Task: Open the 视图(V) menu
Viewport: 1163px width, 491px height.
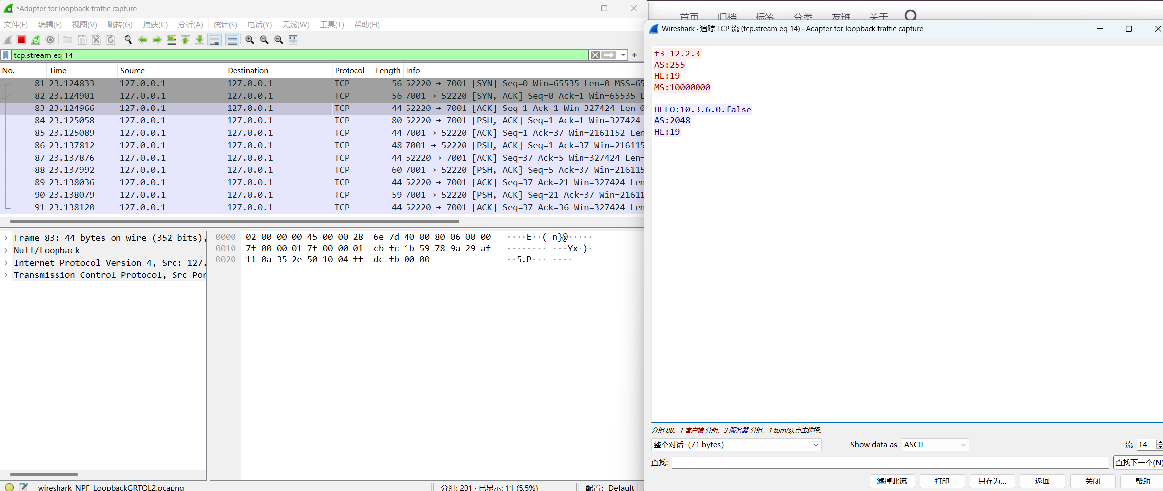Action: pos(84,24)
